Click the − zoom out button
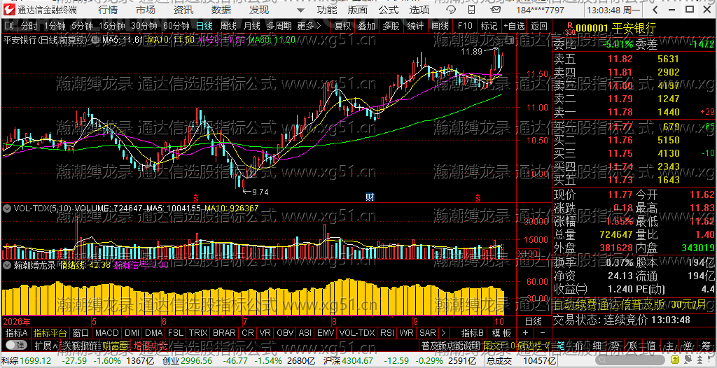This screenshot has width=717, height=368. pos(543,332)
